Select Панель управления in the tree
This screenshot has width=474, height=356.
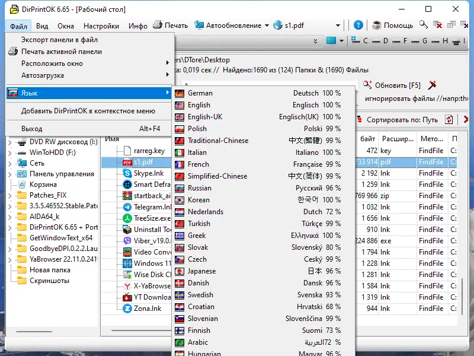click(62, 174)
